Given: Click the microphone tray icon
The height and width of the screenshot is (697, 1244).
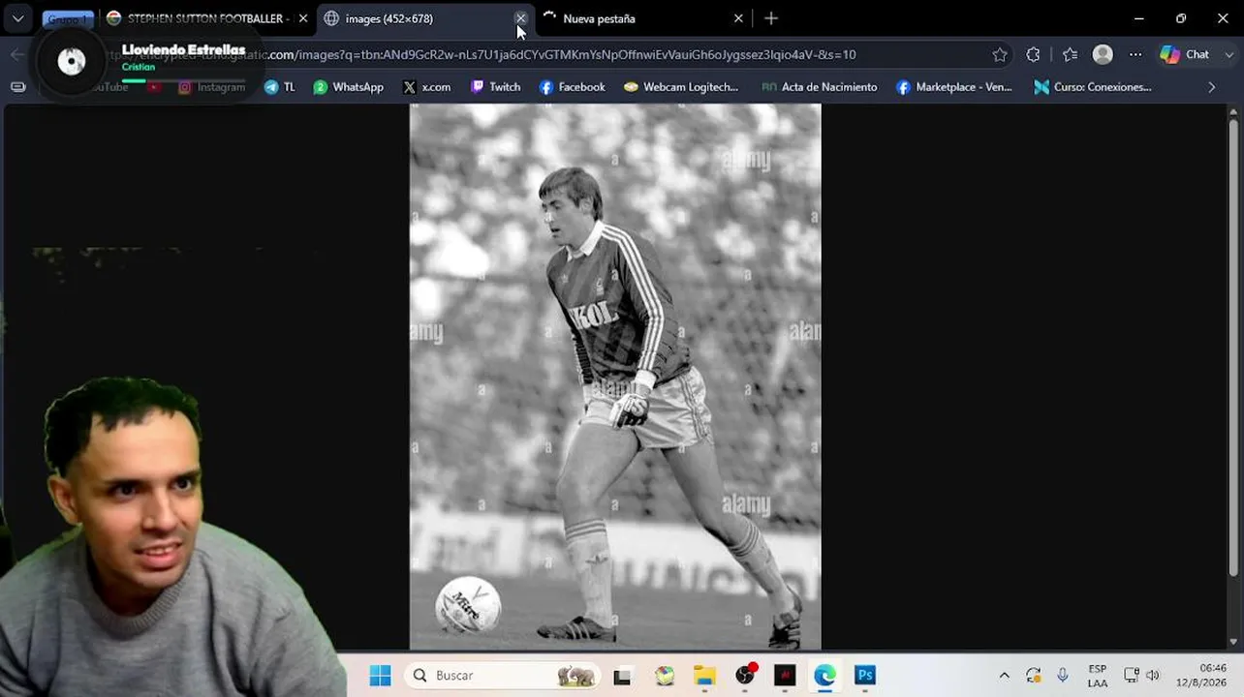Looking at the screenshot, I should pyautogui.click(x=1063, y=676).
